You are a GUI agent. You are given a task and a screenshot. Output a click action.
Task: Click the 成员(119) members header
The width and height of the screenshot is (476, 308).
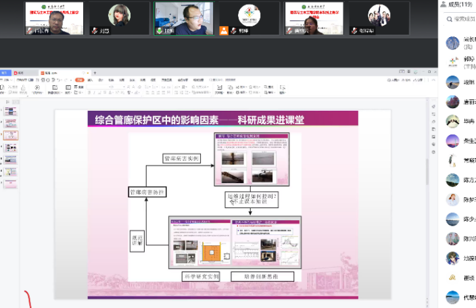[x=458, y=4]
